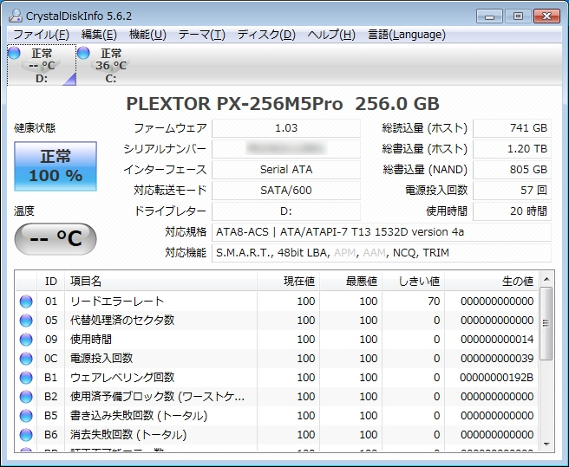Click status orb for 電源投入回数 row
Viewport: 569px width, 467px height.
pos(26,359)
